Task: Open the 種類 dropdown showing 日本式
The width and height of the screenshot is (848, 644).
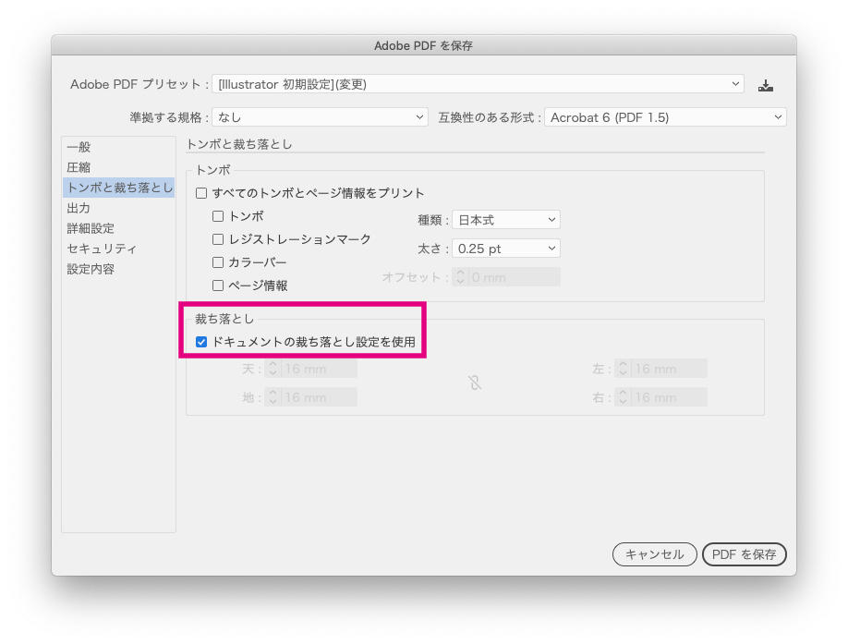Action: 505,220
